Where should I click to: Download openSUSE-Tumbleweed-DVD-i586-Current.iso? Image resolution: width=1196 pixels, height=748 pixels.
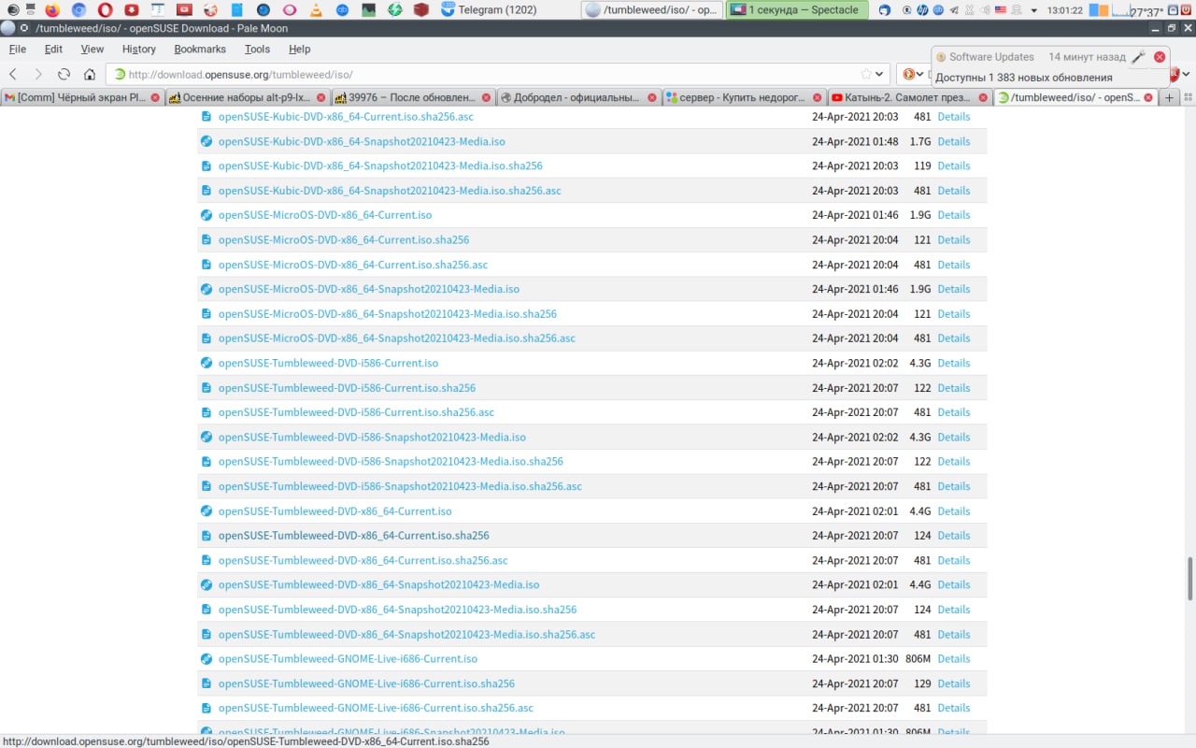[x=328, y=363]
